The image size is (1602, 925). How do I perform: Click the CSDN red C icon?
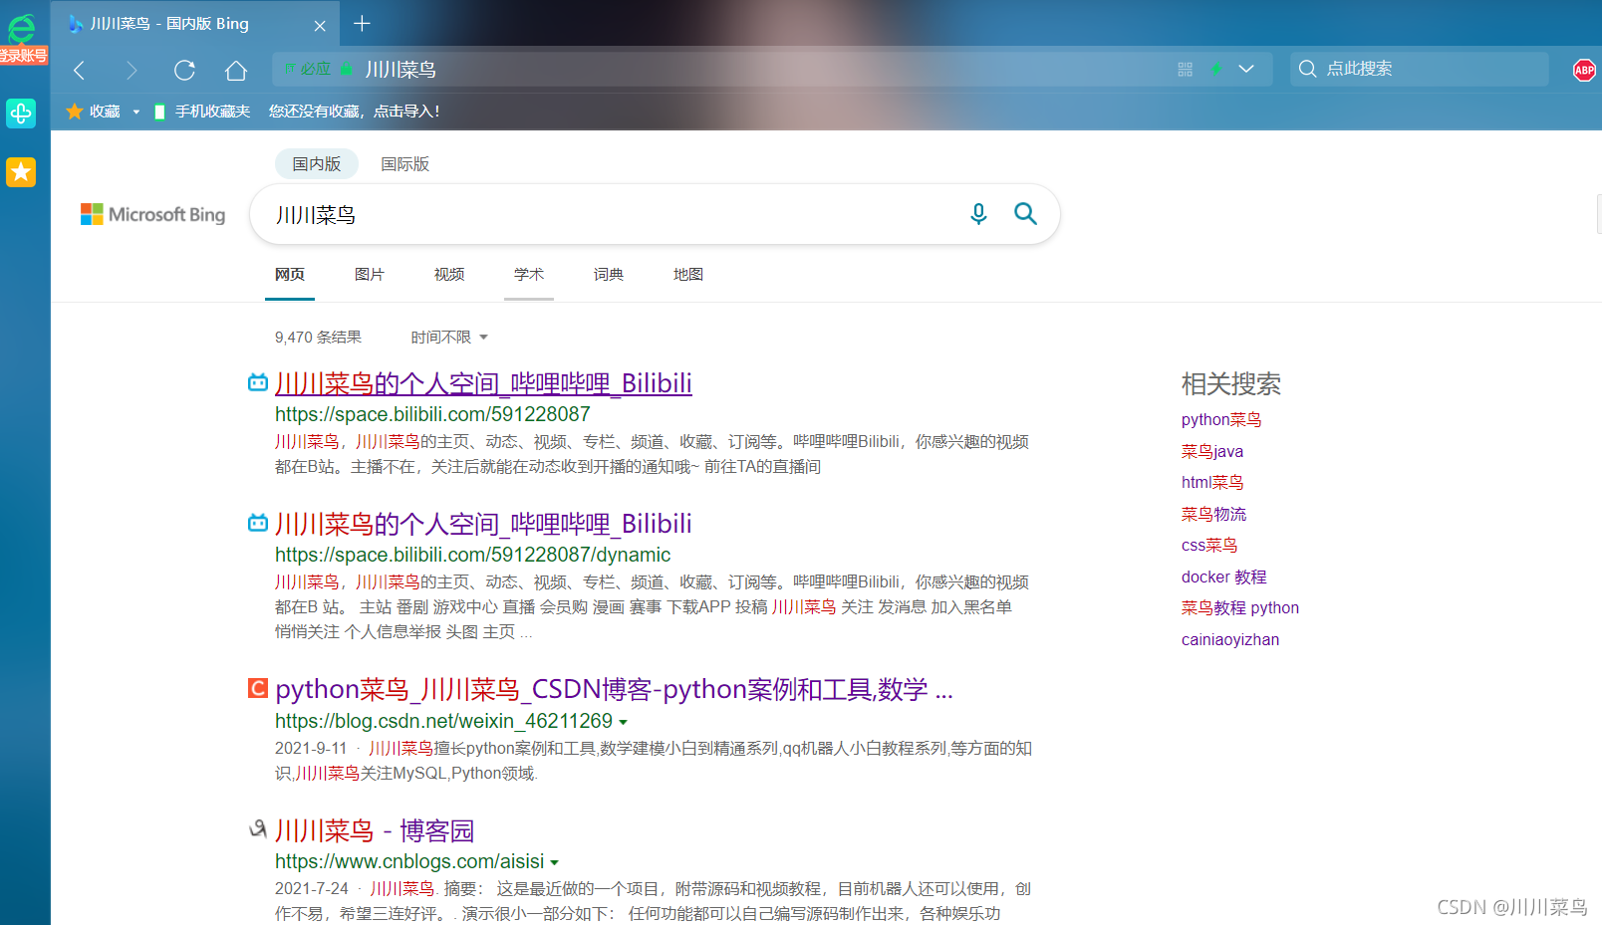tap(258, 688)
